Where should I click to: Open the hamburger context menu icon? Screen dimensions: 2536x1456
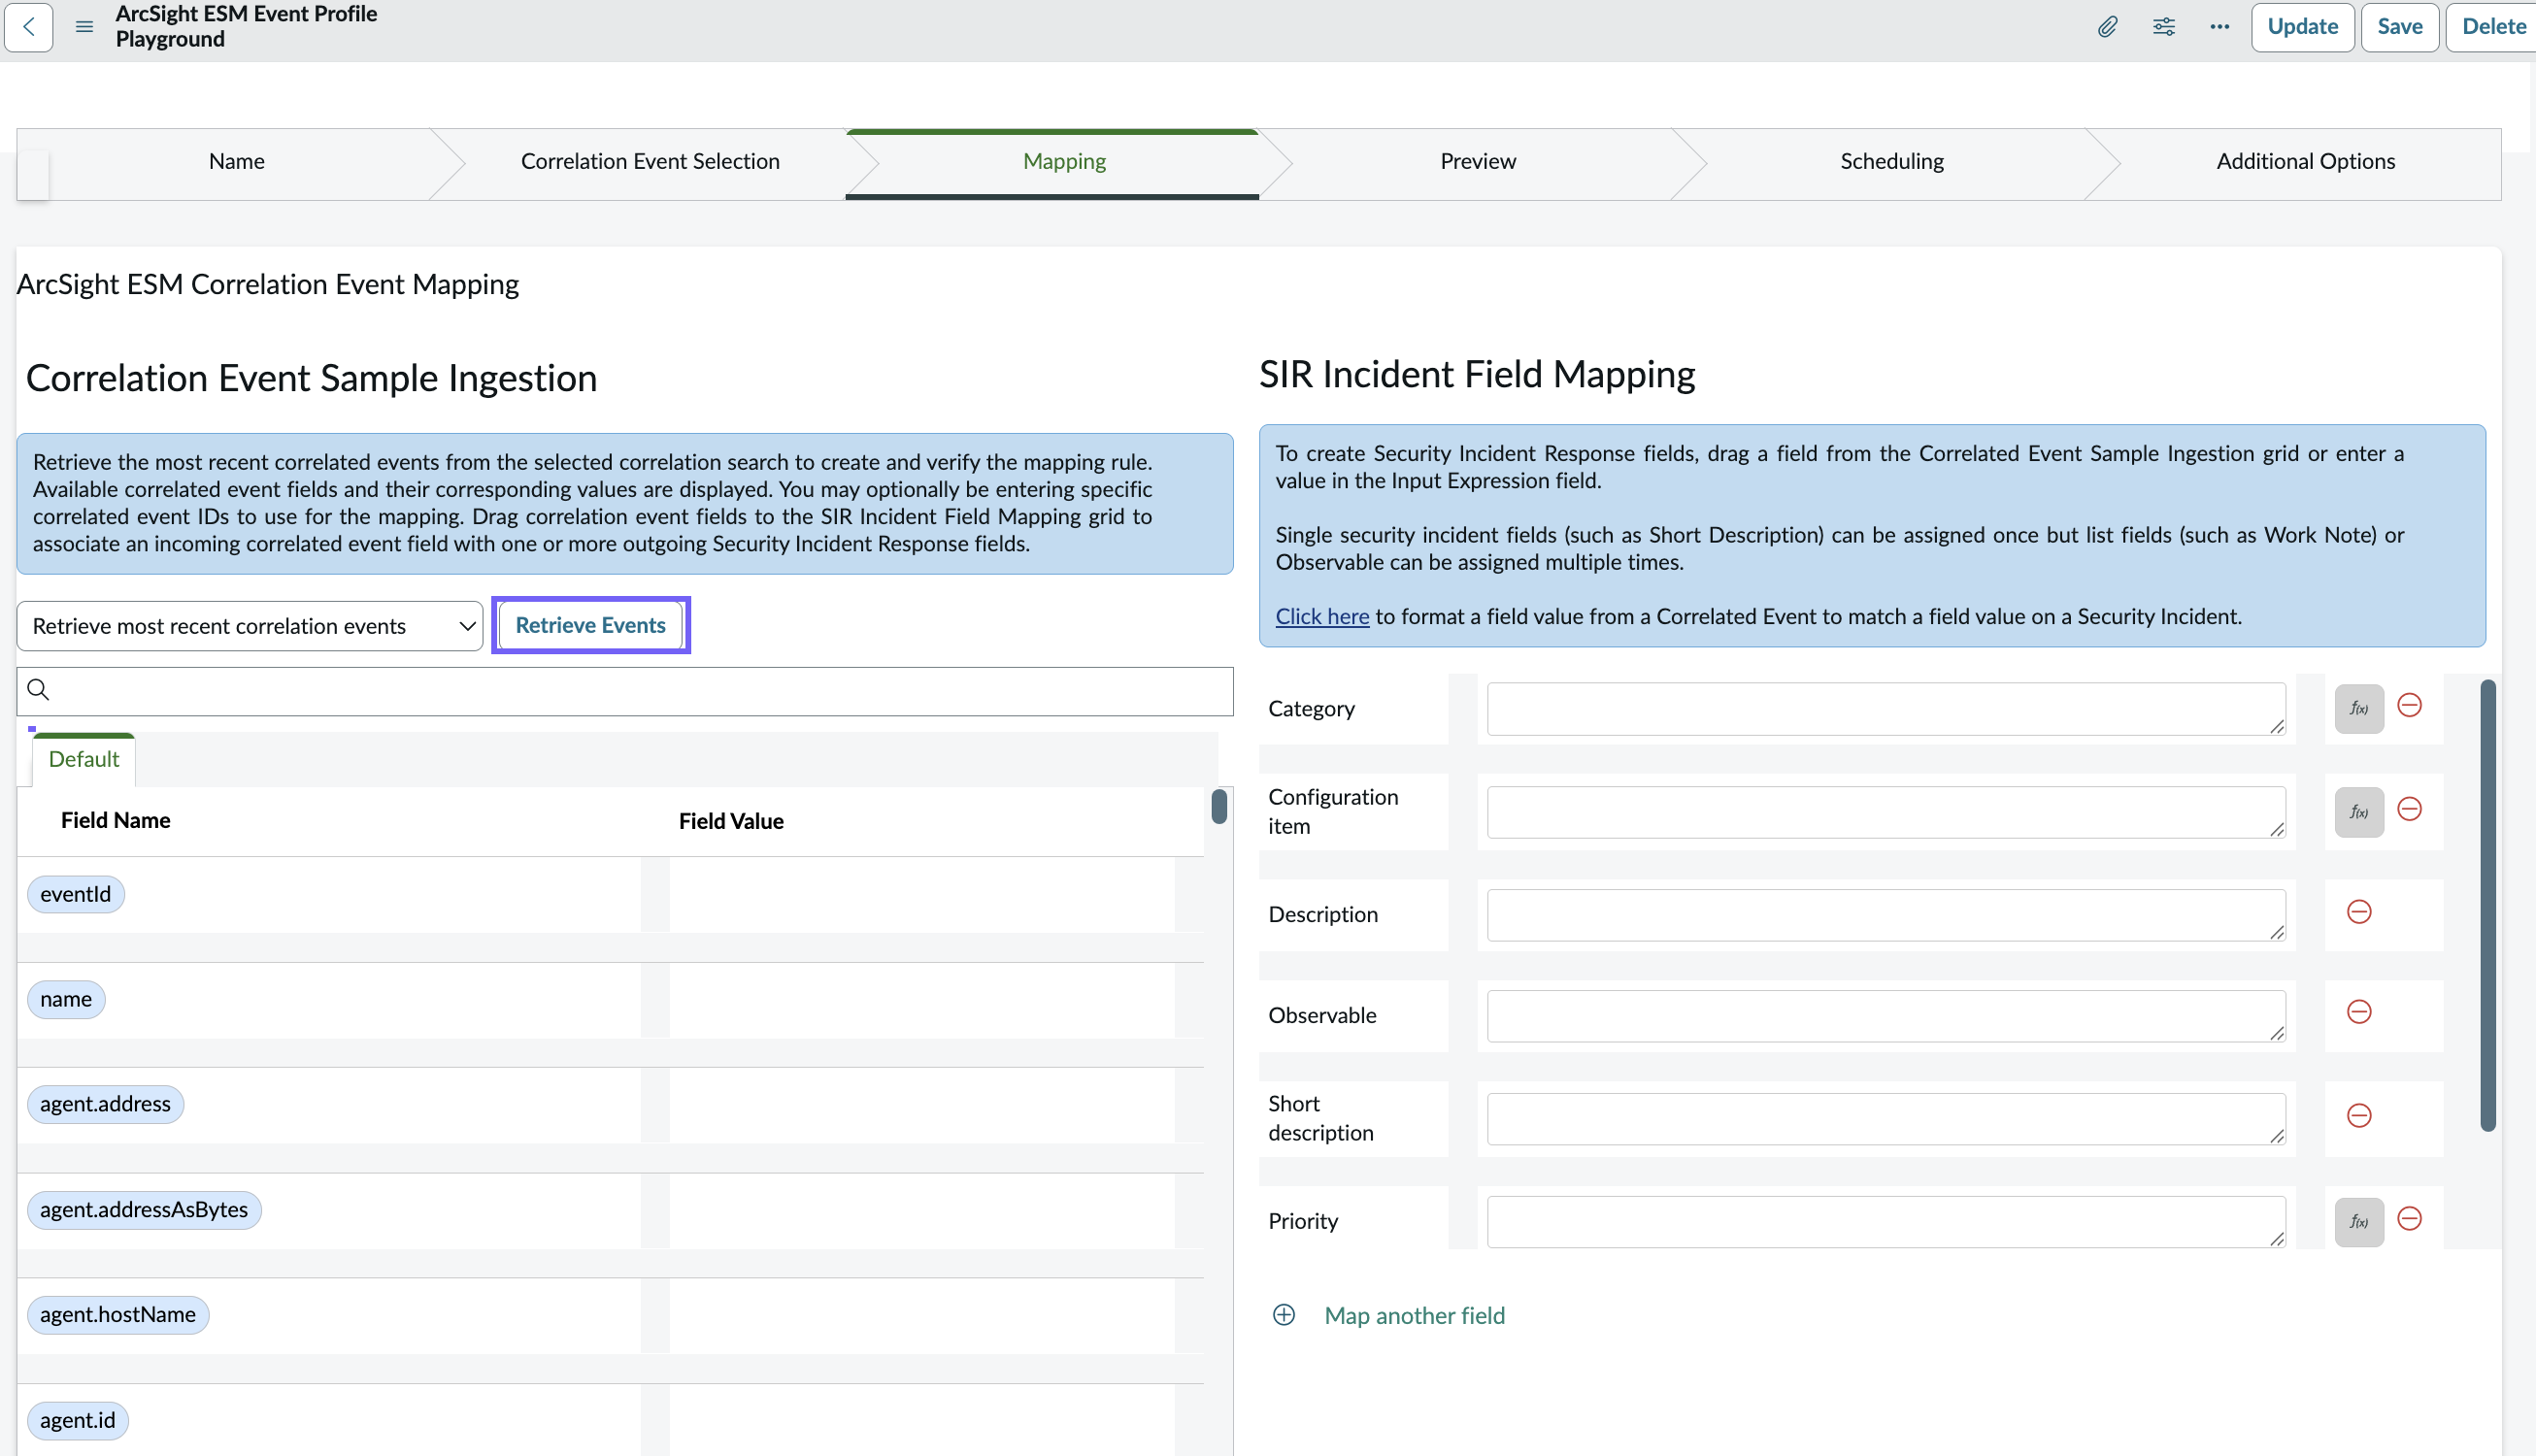coord(84,27)
